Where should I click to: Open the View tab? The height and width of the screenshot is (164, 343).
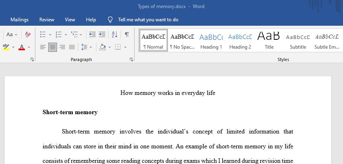point(70,20)
